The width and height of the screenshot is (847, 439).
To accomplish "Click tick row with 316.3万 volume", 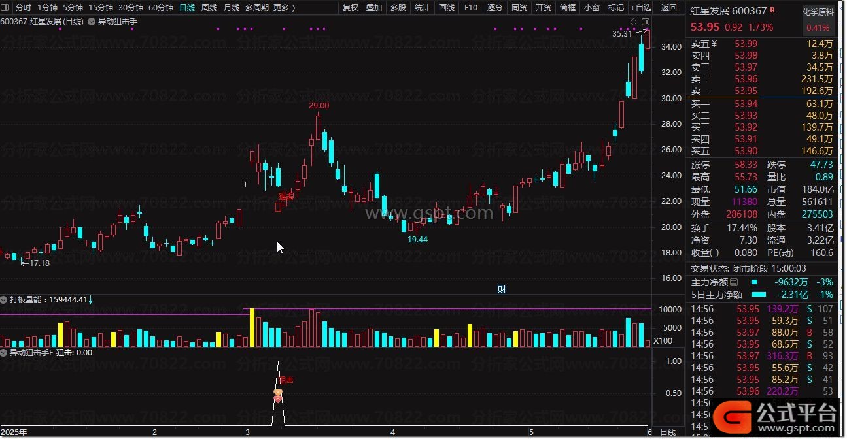I will pos(763,356).
